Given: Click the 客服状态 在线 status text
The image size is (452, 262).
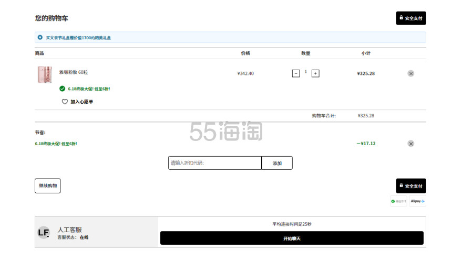Looking at the screenshot, I should [73, 237].
